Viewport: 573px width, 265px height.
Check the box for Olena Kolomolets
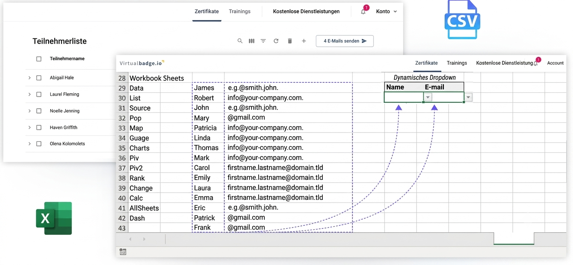39,144
